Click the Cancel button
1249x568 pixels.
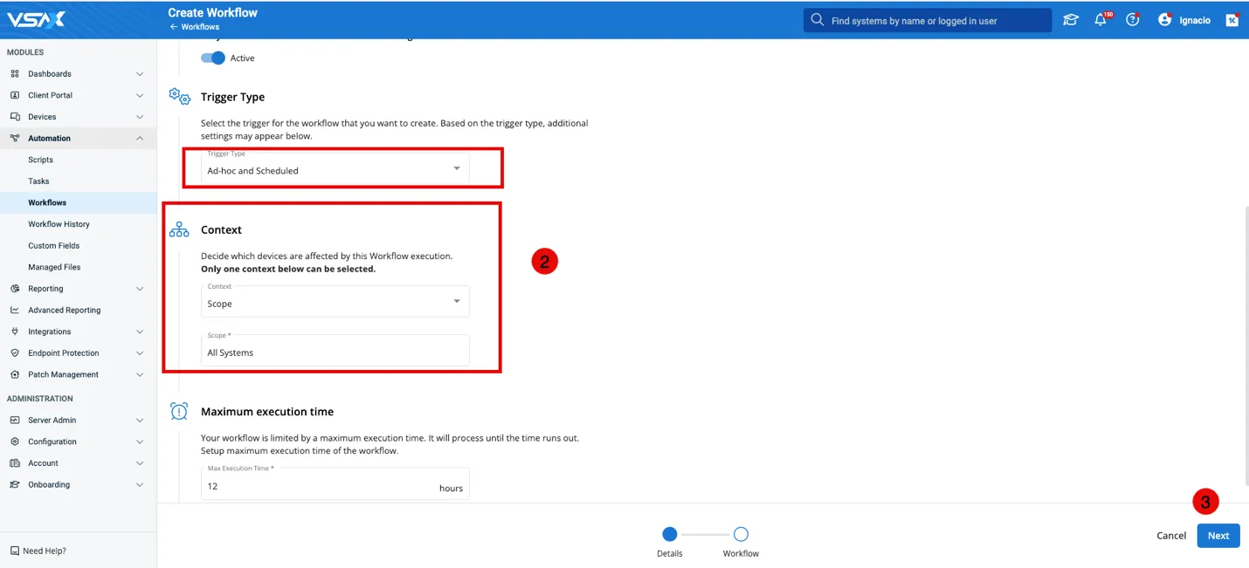[x=1170, y=536]
